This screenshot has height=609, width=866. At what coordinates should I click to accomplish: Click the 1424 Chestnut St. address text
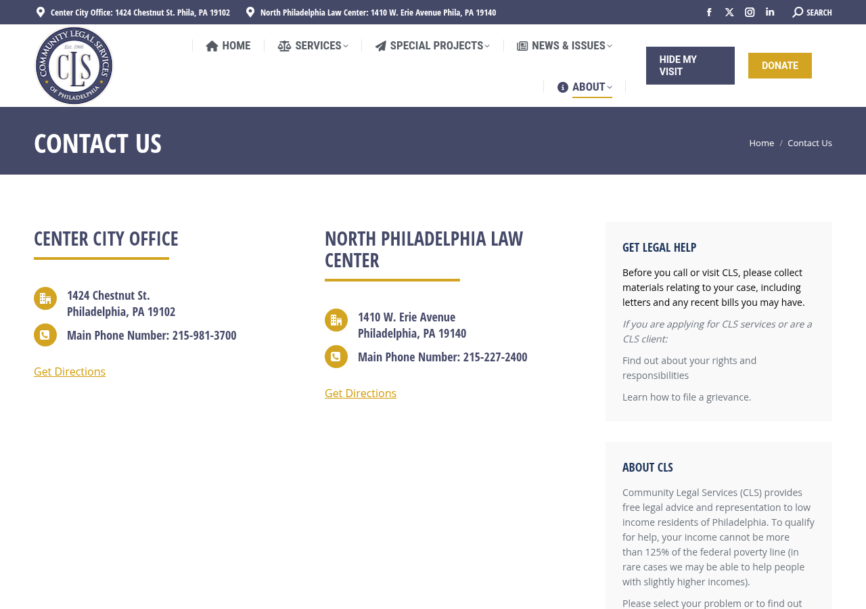click(121, 303)
